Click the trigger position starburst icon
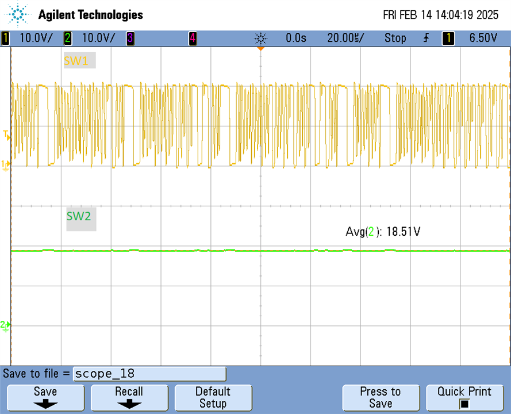The width and height of the screenshot is (511, 414). [x=261, y=39]
